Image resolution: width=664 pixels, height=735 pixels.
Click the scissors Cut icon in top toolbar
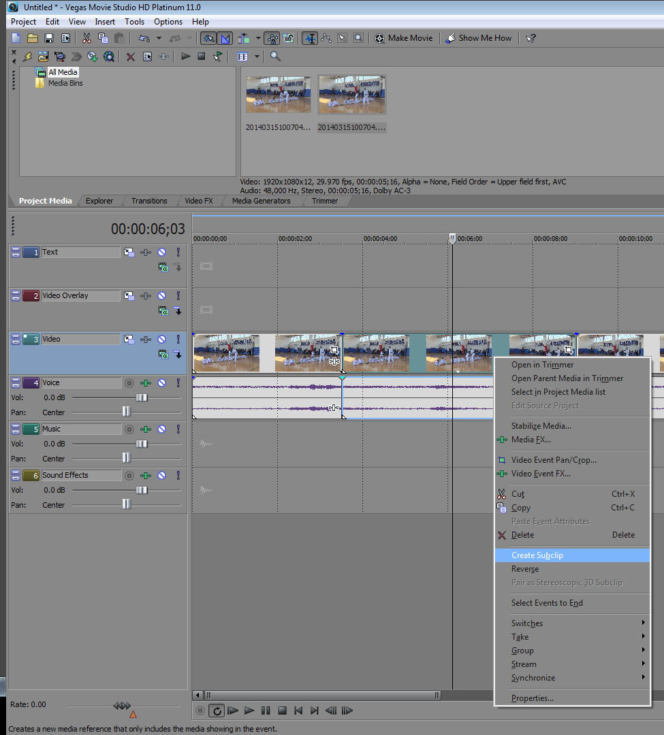pyautogui.click(x=86, y=38)
